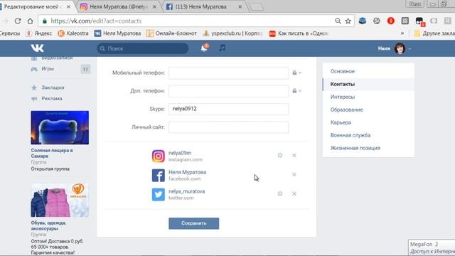Viewport: 455px width, 256px height.
Task: Open the Неля Муратова VK bookmark
Action: 117,33
